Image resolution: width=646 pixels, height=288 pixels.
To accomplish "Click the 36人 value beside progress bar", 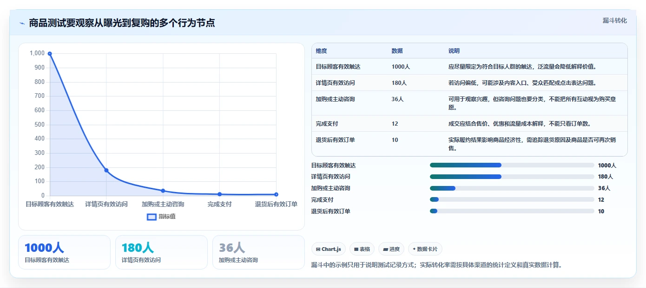I will (x=604, y=188).
